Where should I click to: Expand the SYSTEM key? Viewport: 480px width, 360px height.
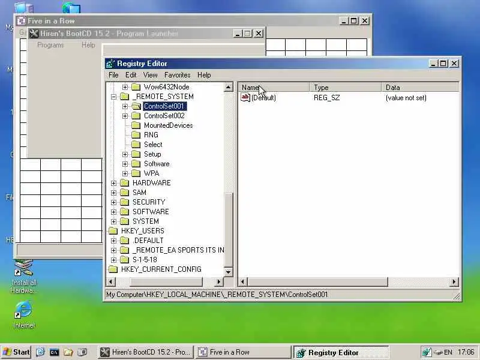[113, 221]
